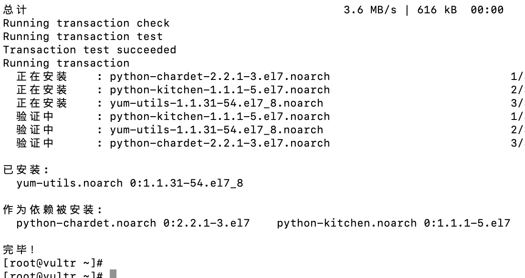This screenshot has height=278, width=525.
Task: Click the 616 kB size value
Action: (x=437, y=10)
